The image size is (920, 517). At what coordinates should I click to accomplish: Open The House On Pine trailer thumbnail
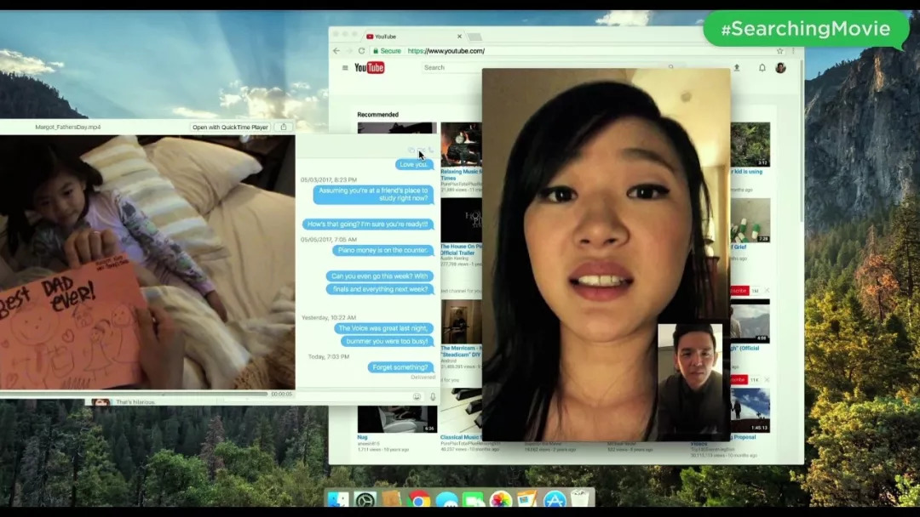[x=461, y=220]
